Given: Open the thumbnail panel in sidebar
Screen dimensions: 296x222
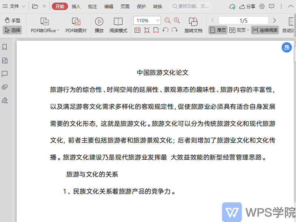Looking at the screenshot, I should 5,61.
